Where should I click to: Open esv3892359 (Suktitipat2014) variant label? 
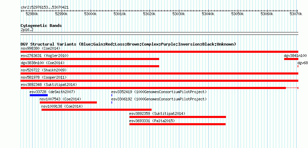pyautogui.click(x=157, y=114)
